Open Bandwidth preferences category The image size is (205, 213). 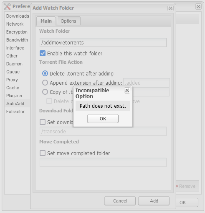(17, 40)
